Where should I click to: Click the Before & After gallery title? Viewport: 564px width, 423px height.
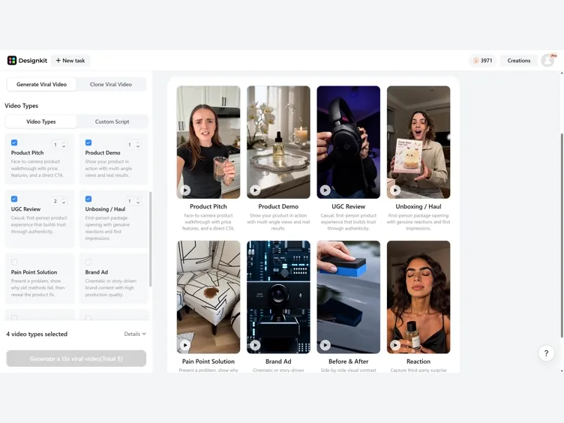click(348, 361)
